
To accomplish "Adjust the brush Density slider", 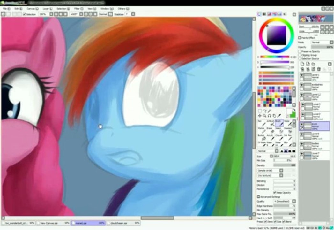I will [285, 165].
